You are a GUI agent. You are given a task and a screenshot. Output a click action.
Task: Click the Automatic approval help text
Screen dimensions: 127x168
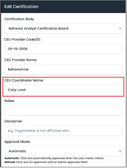[54, 158]
